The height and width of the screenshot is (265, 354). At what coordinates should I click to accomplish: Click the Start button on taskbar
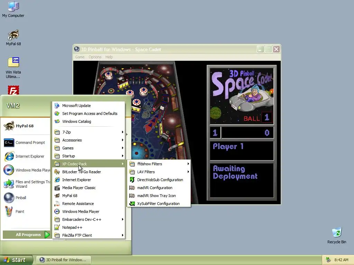(16, 260)
